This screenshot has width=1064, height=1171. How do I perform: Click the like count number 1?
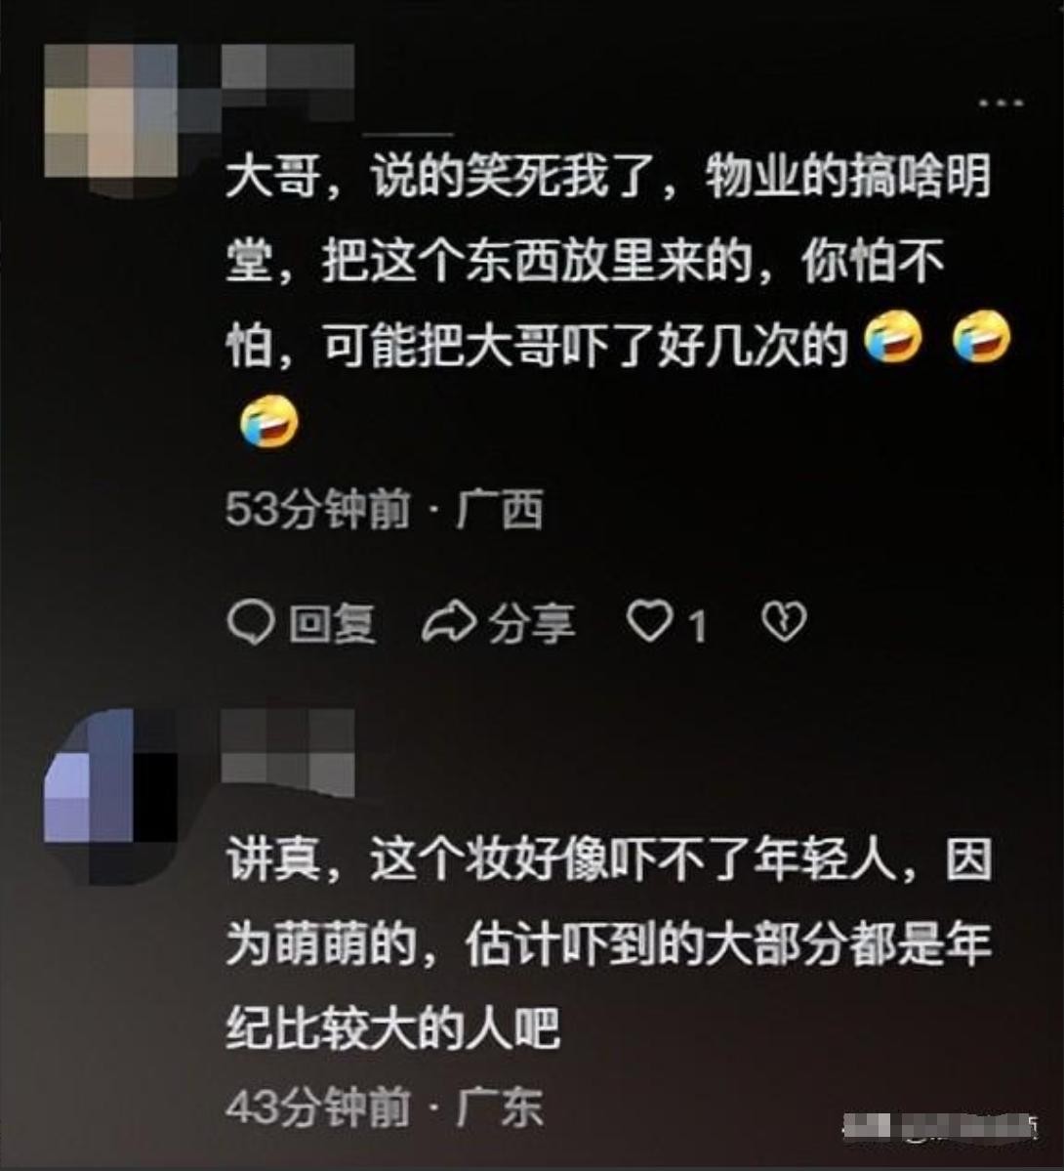pos(697,626)
